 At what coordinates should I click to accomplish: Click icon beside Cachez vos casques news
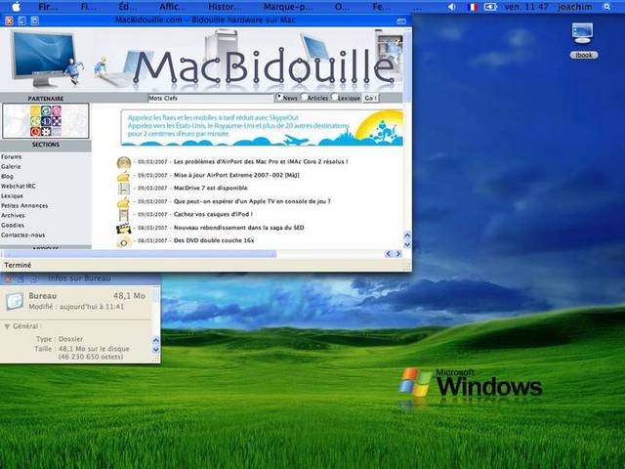click(124, 215)
